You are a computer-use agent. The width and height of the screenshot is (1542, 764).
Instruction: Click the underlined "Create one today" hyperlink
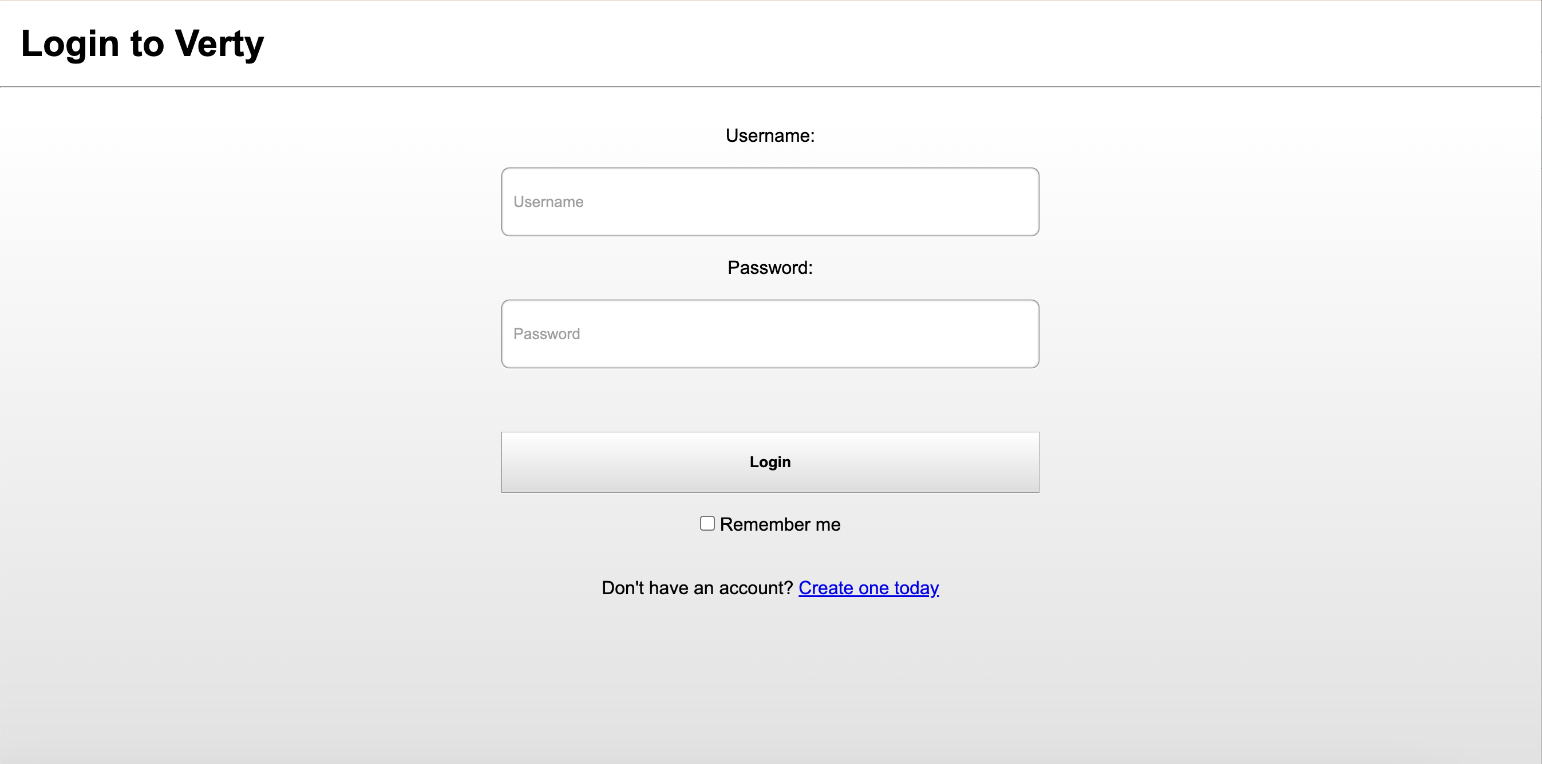(868, 588)
